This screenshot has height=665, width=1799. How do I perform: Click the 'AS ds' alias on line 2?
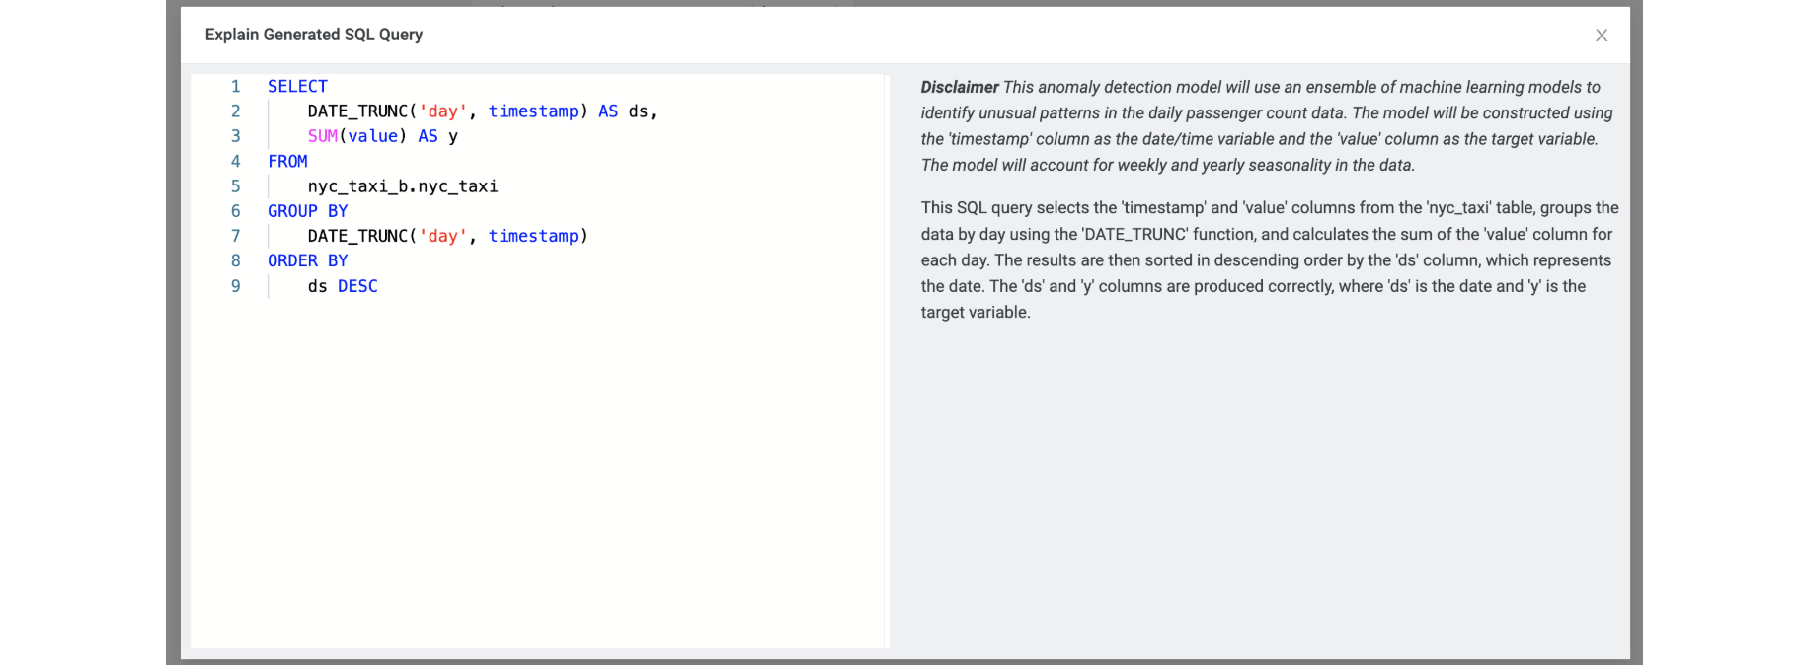(622, 111)
